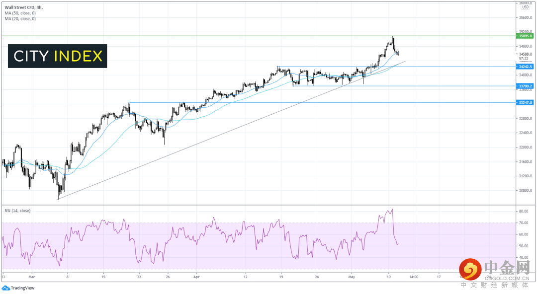Viewport: 537px width, 294px height.
Task: Select the Wall Street CFD, 4h title
Action: coord(24,7)
